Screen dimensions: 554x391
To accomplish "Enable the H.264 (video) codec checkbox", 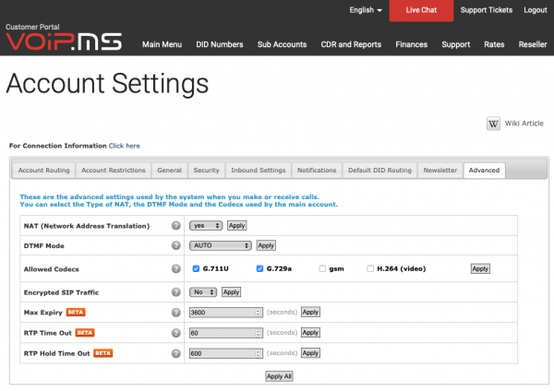I will pos(370,268).
